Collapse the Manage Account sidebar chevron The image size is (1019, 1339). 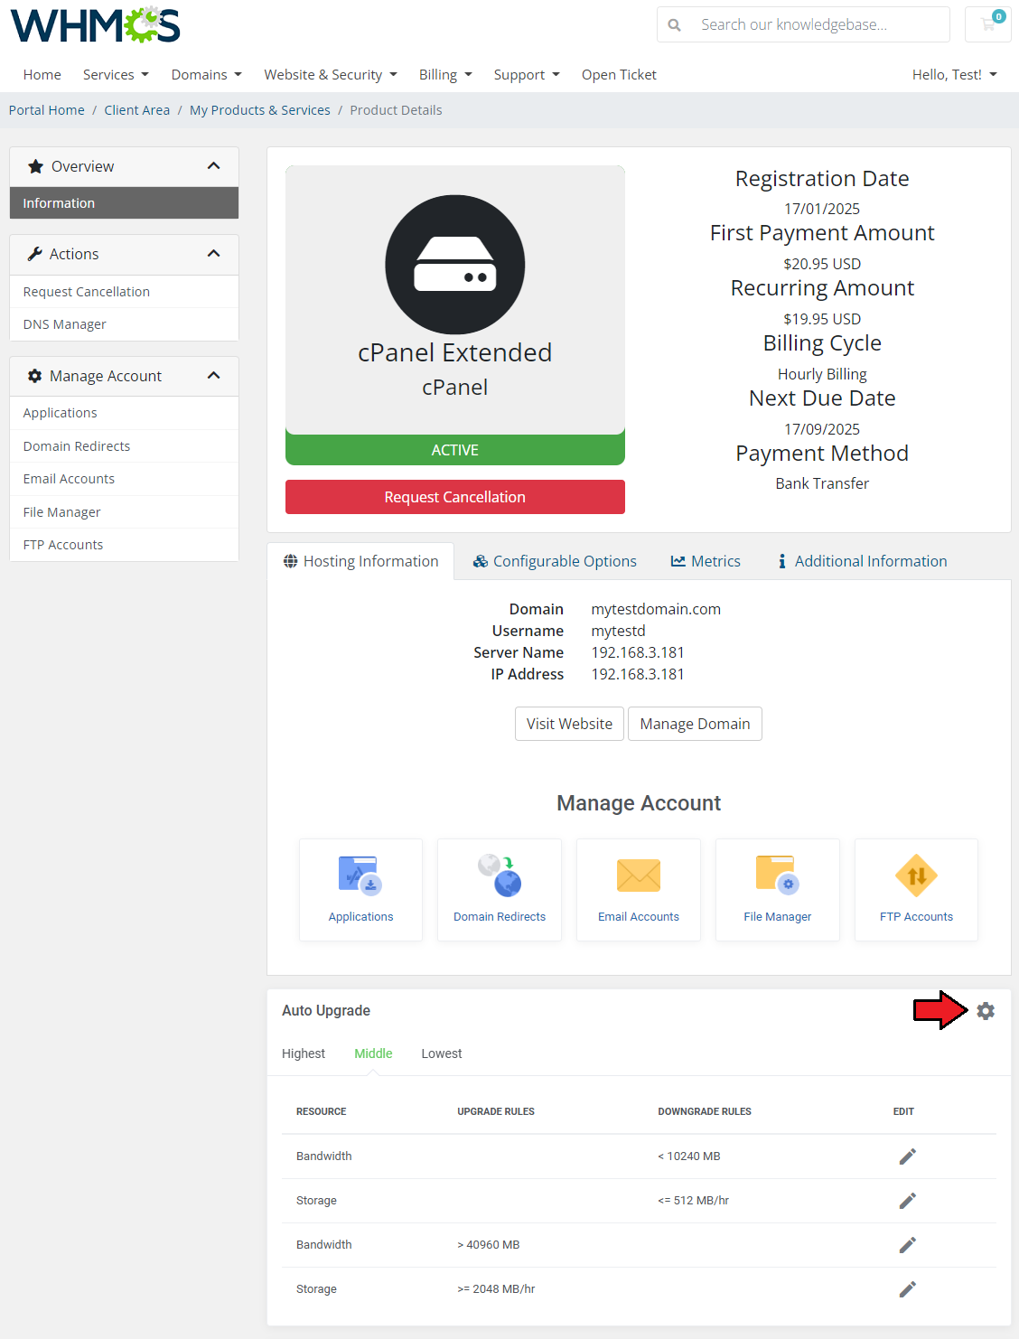pyautogui.click(x=214, y=376)
